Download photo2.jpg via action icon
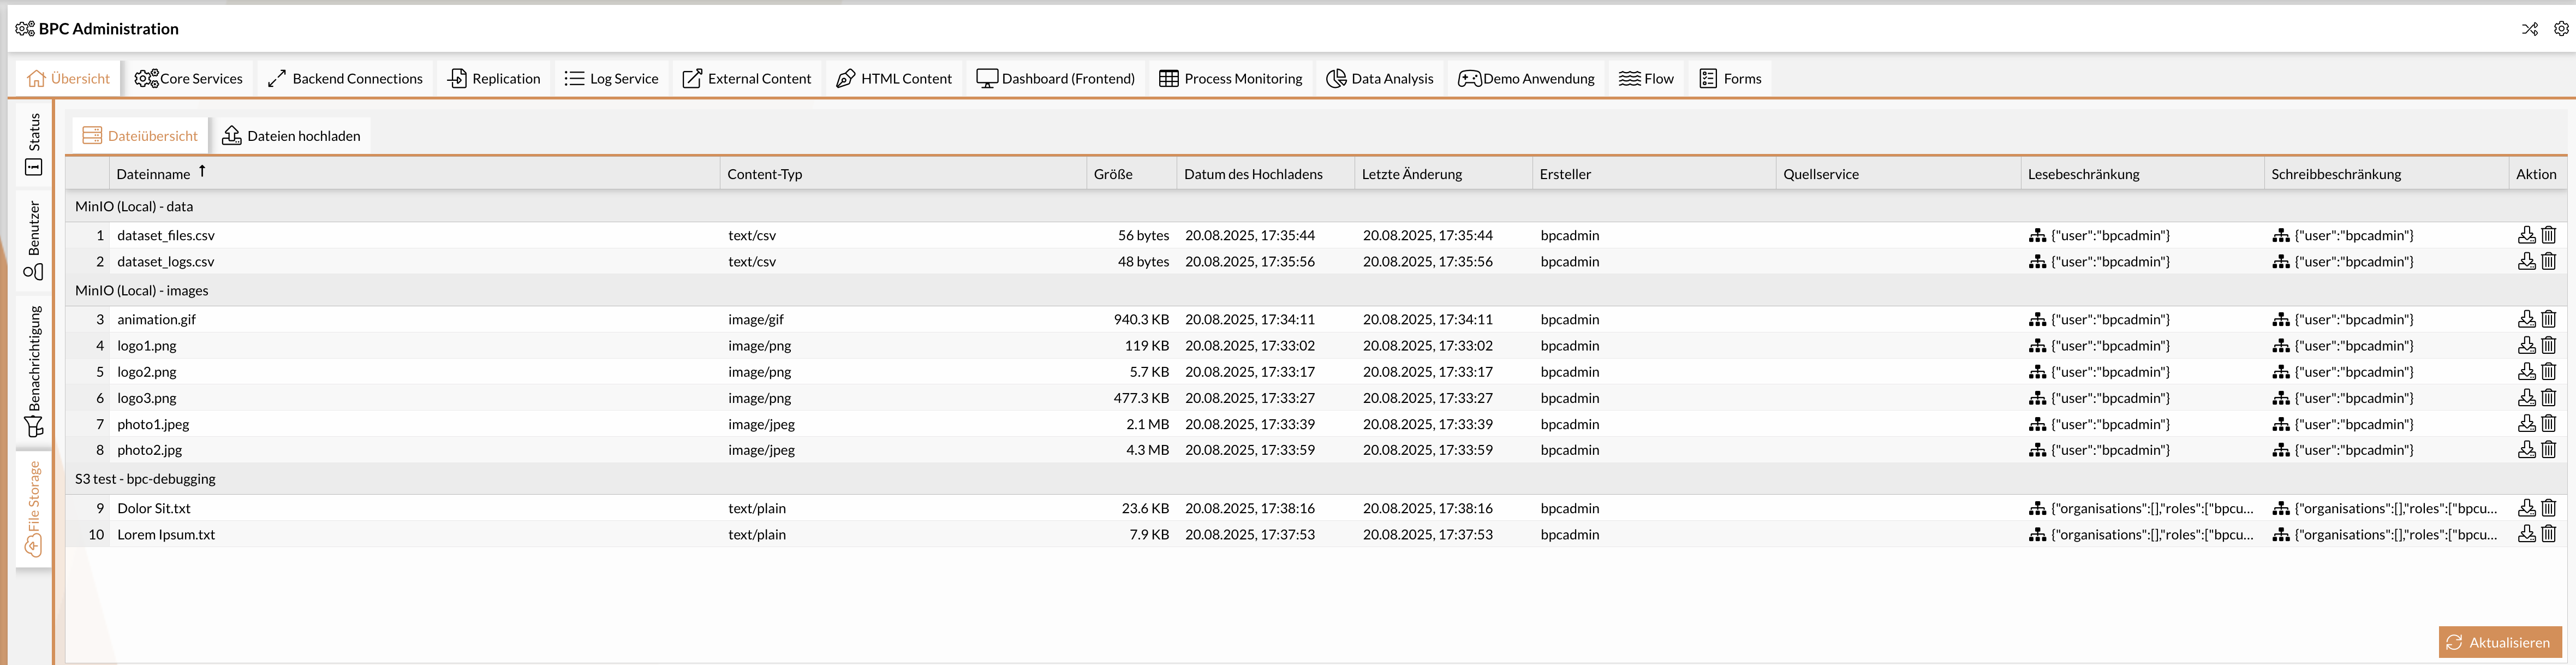 click(2526, 450)
